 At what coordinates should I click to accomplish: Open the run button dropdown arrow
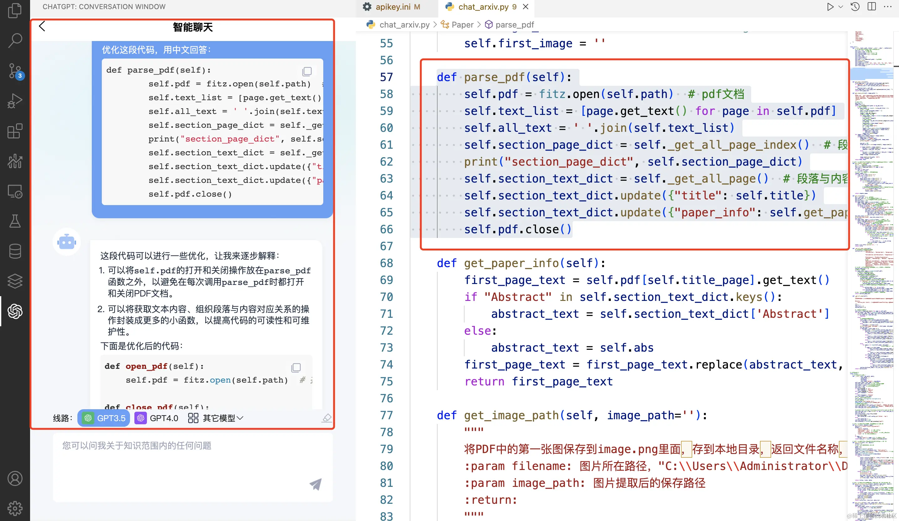[841, 7]
